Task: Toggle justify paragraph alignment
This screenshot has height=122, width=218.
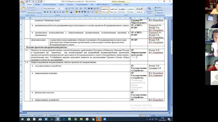Action: (x=85, y=12)
